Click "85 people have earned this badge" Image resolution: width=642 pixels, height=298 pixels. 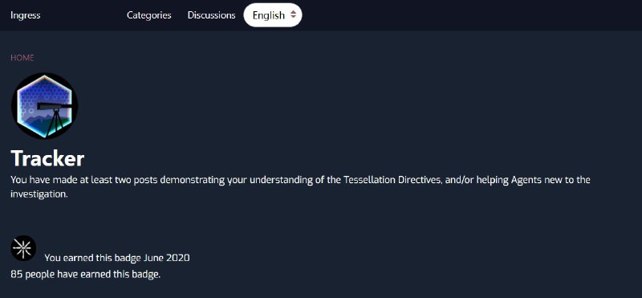pos(86,274)
